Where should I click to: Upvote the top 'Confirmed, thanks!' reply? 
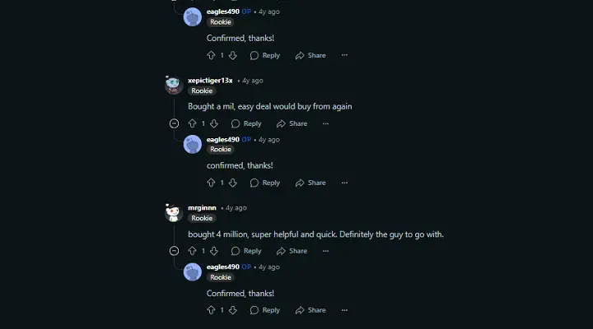(x=211, y=56)
